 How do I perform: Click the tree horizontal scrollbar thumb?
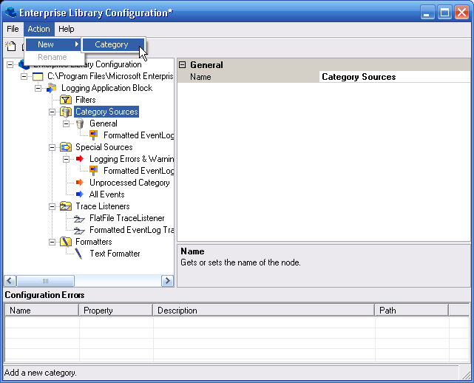tap(45, 281)
